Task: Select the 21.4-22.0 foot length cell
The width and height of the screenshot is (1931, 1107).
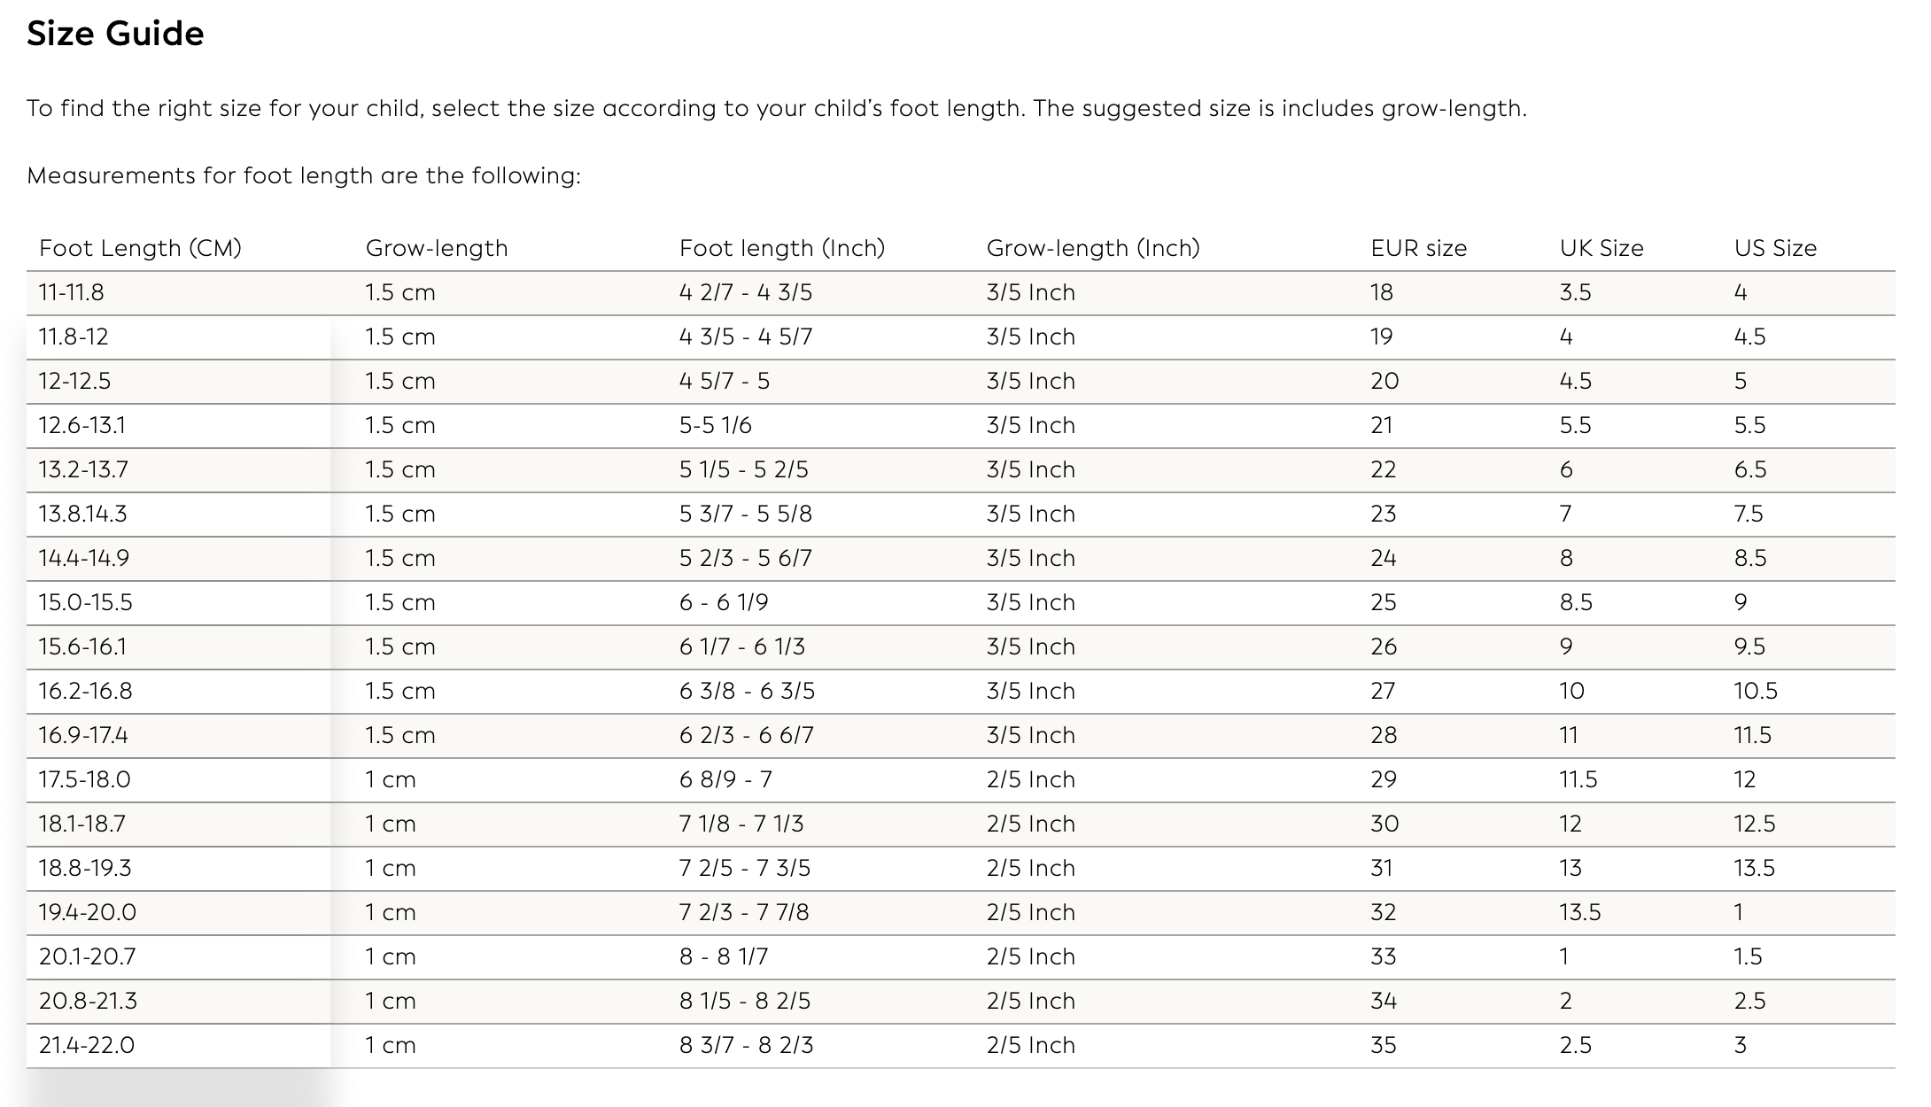Action: pyautogui.click(x=86, y=1045)
